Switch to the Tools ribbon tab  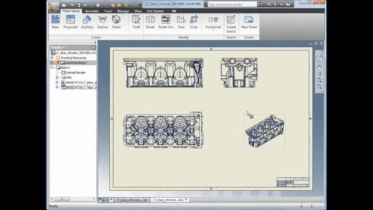point(108,11)
